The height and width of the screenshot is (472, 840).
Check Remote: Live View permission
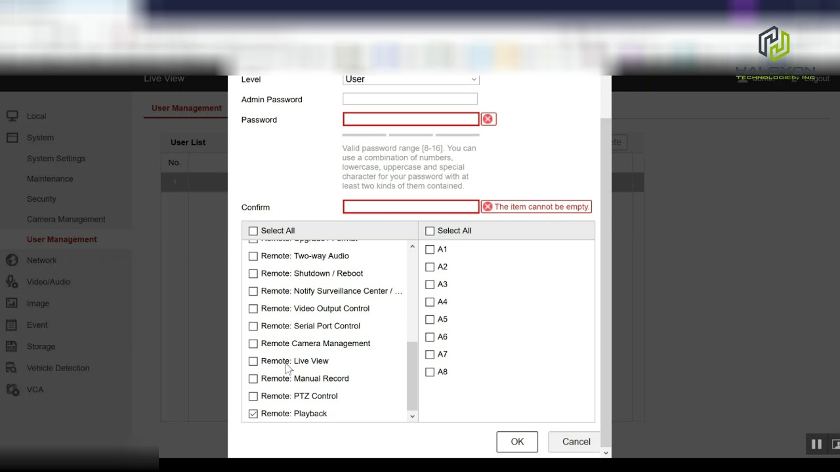[253, 361]
